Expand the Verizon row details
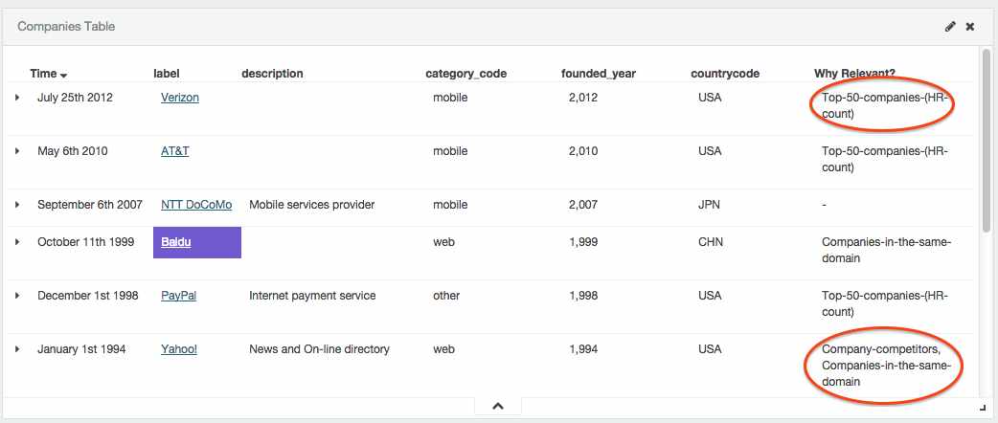 [17, 98]
